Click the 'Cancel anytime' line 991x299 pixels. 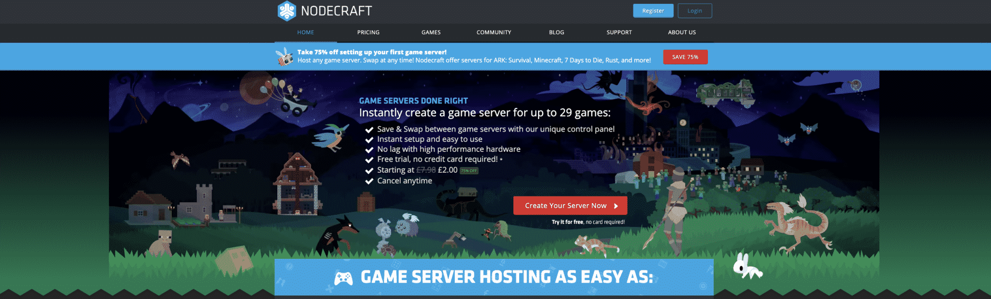click(x=405, y=181)
